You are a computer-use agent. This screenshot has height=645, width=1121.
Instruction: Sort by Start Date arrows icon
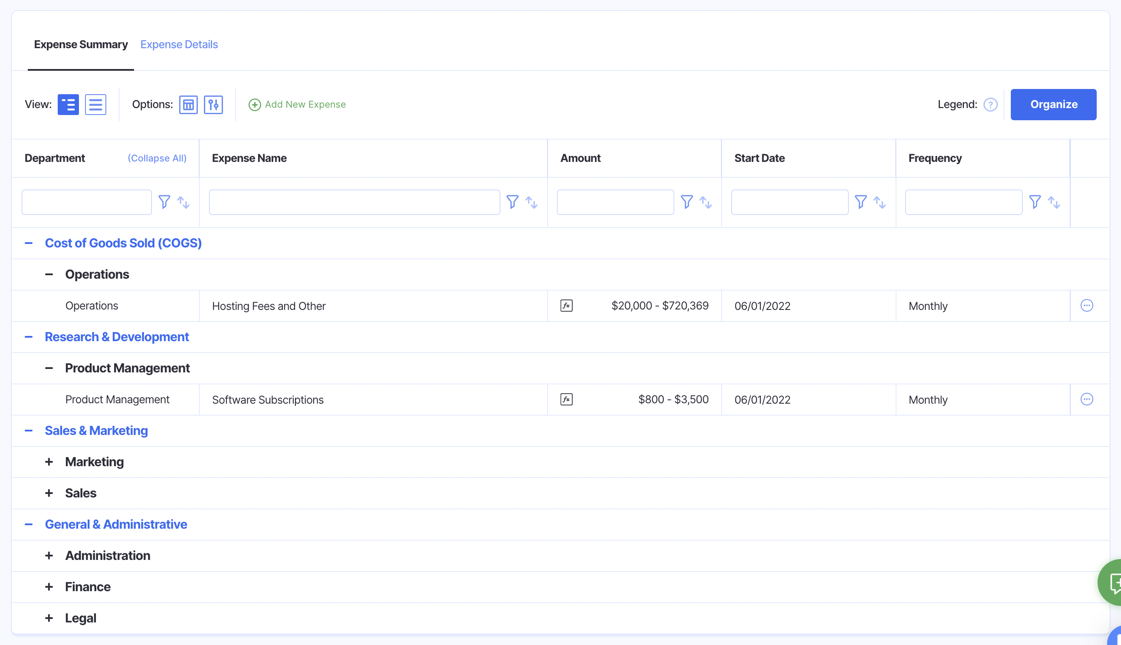879,202
